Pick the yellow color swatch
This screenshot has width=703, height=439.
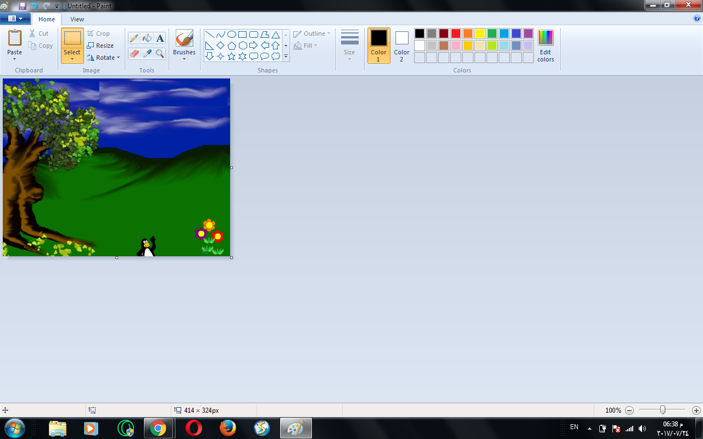tap(480, 33)
